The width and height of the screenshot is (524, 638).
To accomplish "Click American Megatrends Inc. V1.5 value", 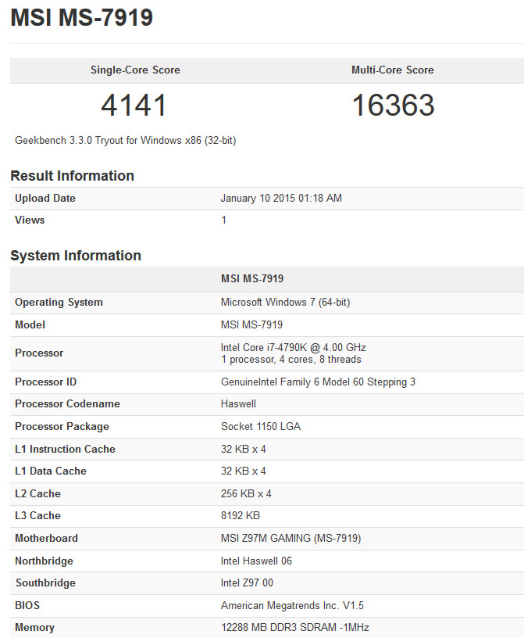I will [x=292, y=605].
